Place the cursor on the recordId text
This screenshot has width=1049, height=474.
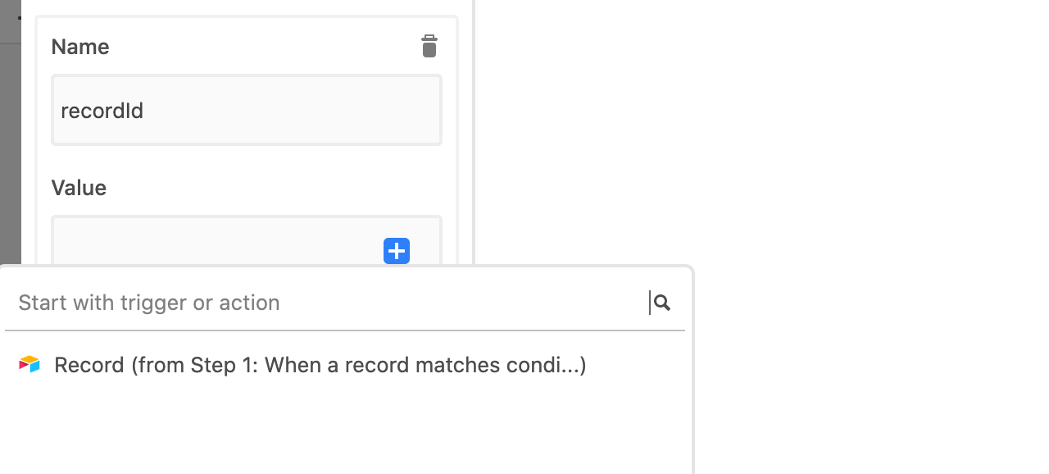pos(102,111)
